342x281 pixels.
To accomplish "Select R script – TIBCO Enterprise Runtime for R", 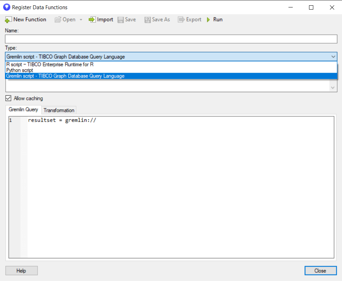I will [x=171, y=64].
